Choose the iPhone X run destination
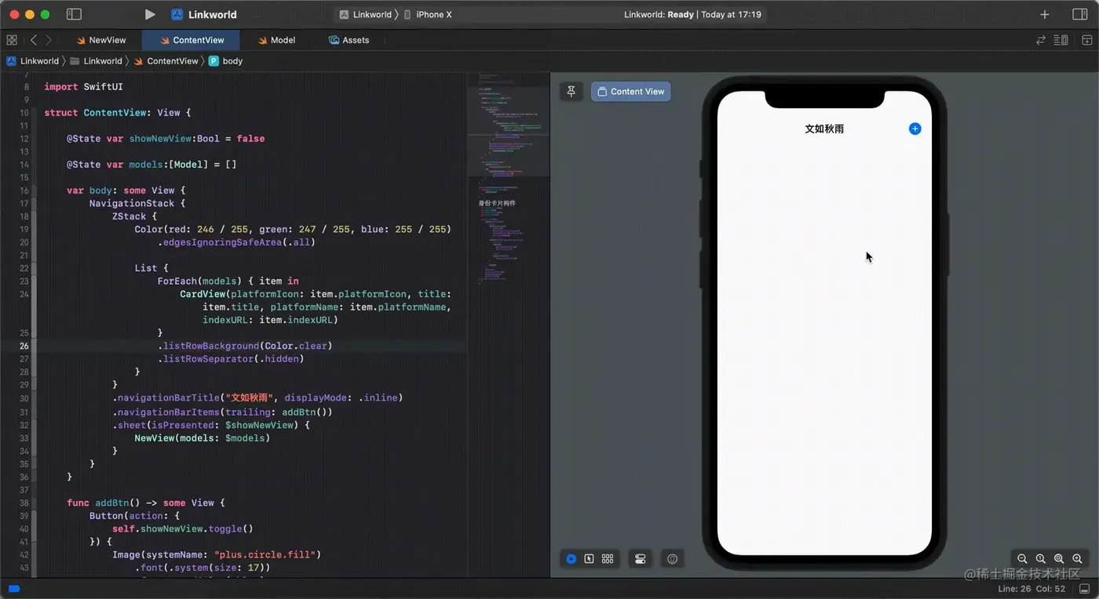The height and width of the screenshot is (599, 1099). pyautogui.click(x=428, y=14)
